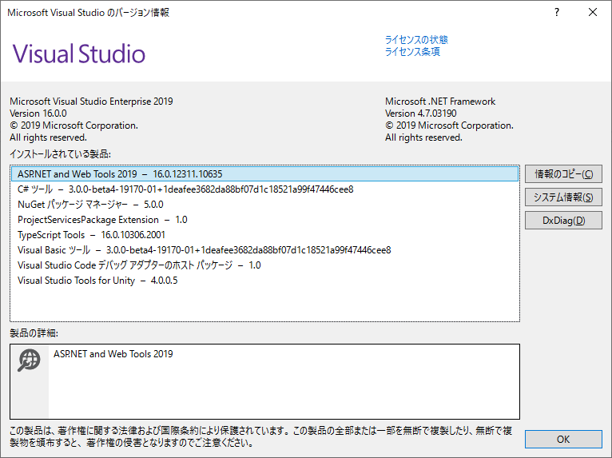Select ASP.NET and Web Tools 2019 row

click(265, 173)
